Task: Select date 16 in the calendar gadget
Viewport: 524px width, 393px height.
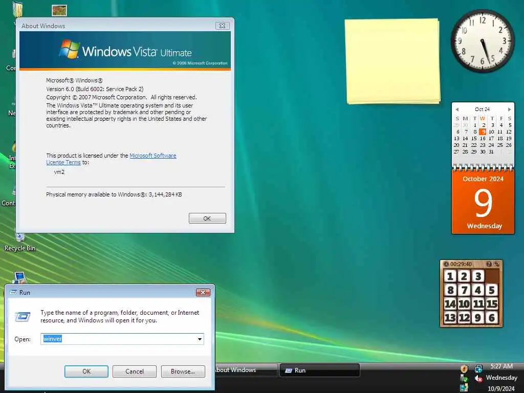Action: click(x=483, y=138)
